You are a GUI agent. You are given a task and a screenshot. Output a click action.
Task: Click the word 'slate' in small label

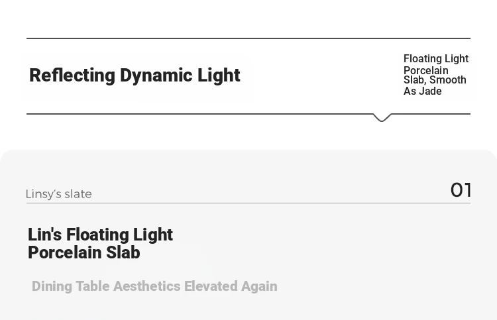(78, 194)
